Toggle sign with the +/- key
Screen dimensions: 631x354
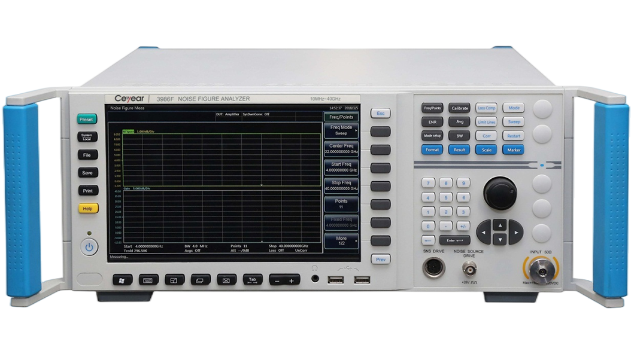pos(463,226)
